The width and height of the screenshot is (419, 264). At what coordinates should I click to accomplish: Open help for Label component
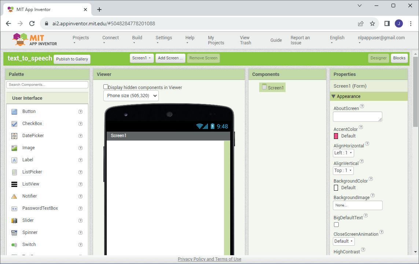tap(80, 160)
